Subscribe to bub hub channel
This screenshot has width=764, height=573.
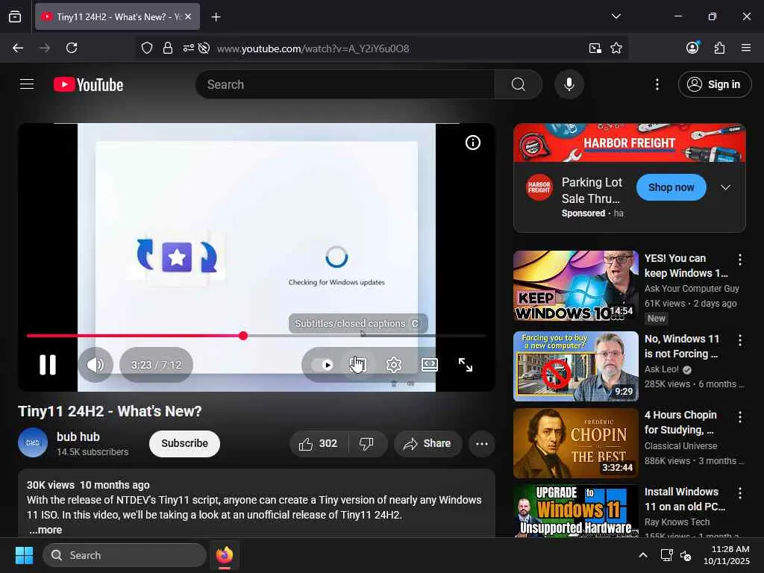coord(185,443)
